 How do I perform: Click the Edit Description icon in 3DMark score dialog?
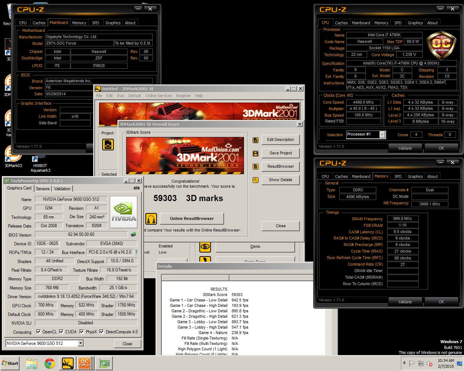tap(256, 140)
